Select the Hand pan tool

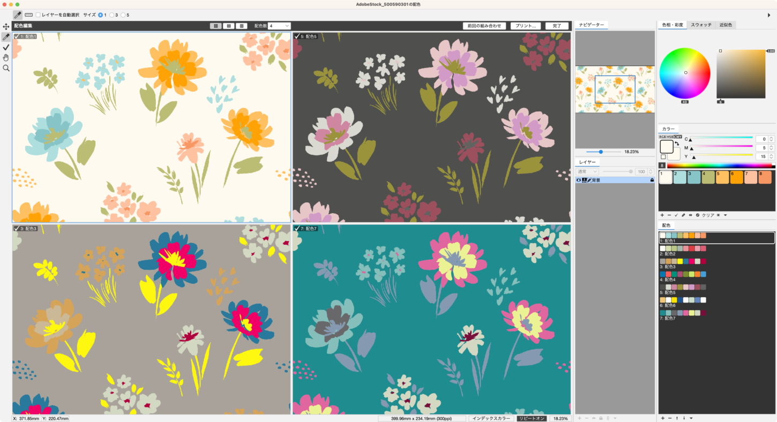pos(6,58)
